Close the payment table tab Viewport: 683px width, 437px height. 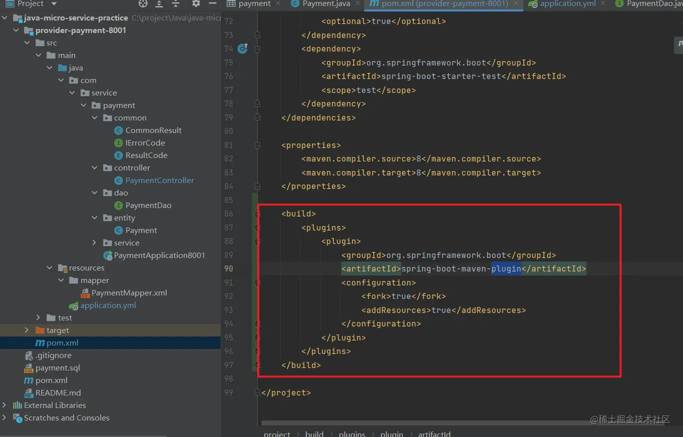pyautogui.click(x=279, y=3)
